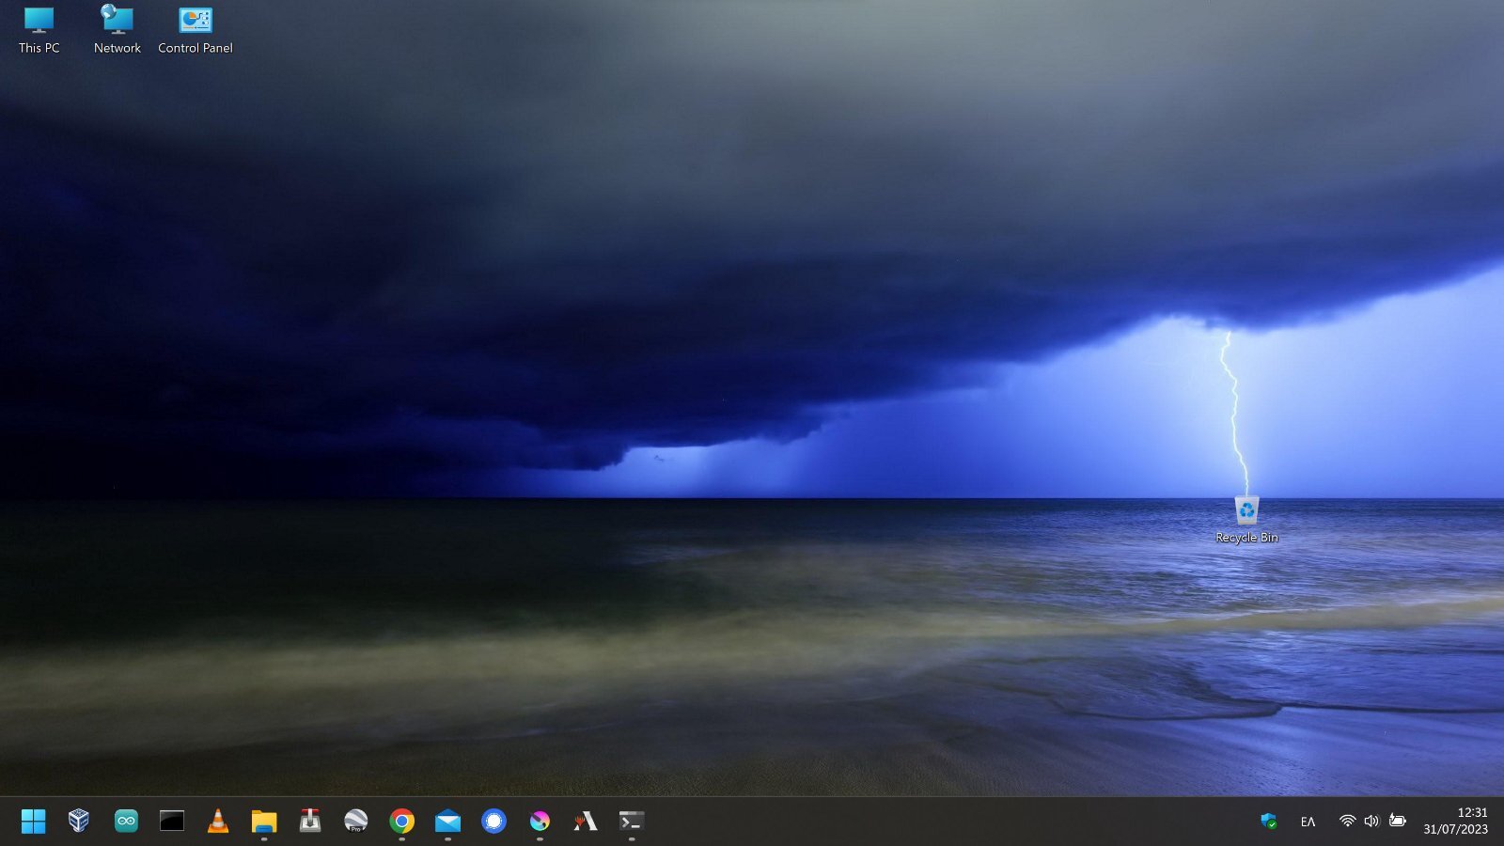Image resolution: width=1504 pixels, height=846 pixels.
Task: Open the taskbar app with the letter A icon
Action: (x=586, y=821)
